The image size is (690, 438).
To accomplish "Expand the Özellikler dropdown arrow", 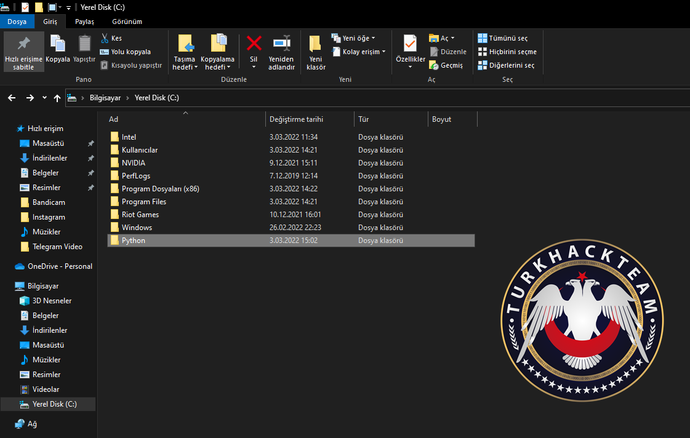I will click(410, 67).
